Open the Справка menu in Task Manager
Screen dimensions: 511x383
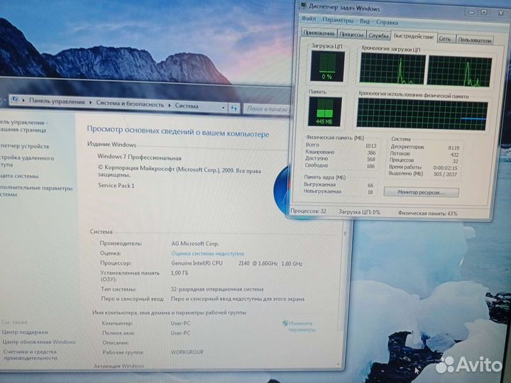pyautogui.click(x=387, y=23)
